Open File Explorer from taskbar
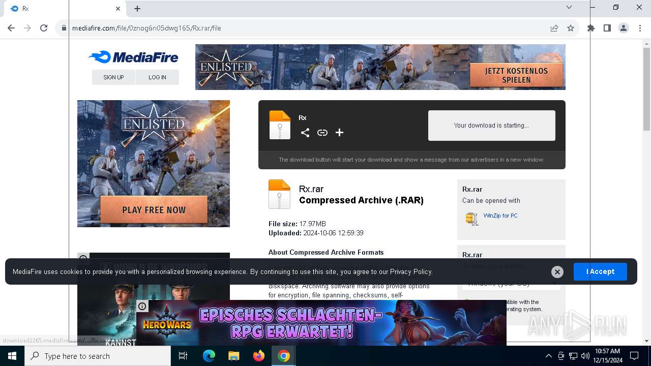 (x=233, y=356)
